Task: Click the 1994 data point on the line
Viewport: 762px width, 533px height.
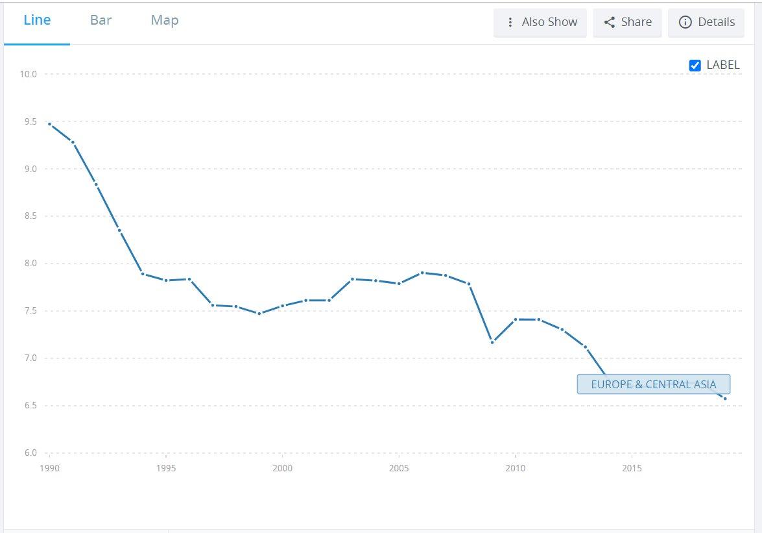Action: (x=143, y=274)
